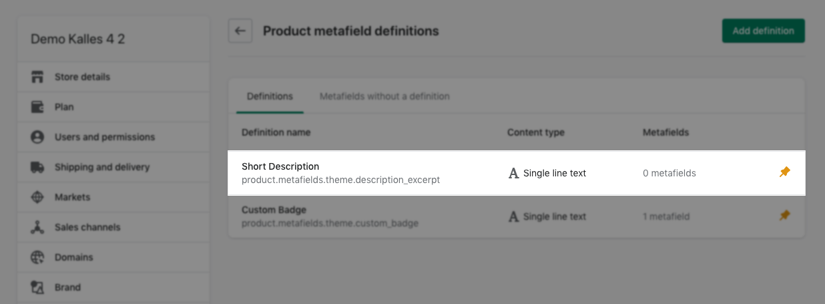Click the Domains globe icon
Image resolution: width=825 pixels, height=304 pixels.
pyautogui.click(x=37, y=257)
